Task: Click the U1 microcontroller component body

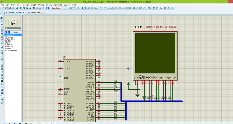Action: (x=79, y=90)
